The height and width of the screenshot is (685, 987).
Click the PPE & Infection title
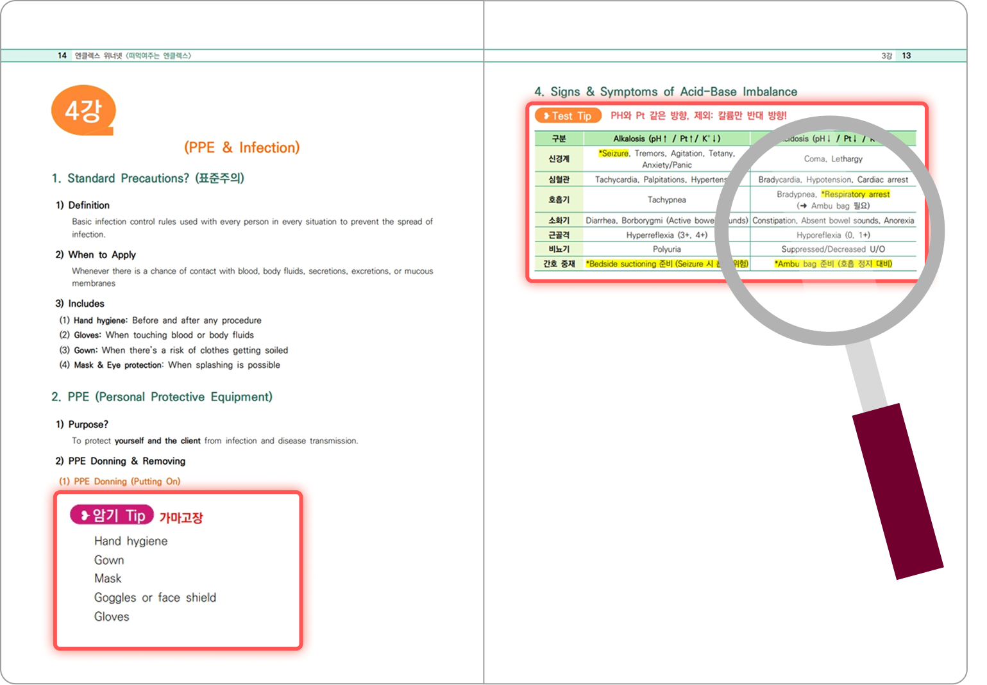(x=242, y=147)
